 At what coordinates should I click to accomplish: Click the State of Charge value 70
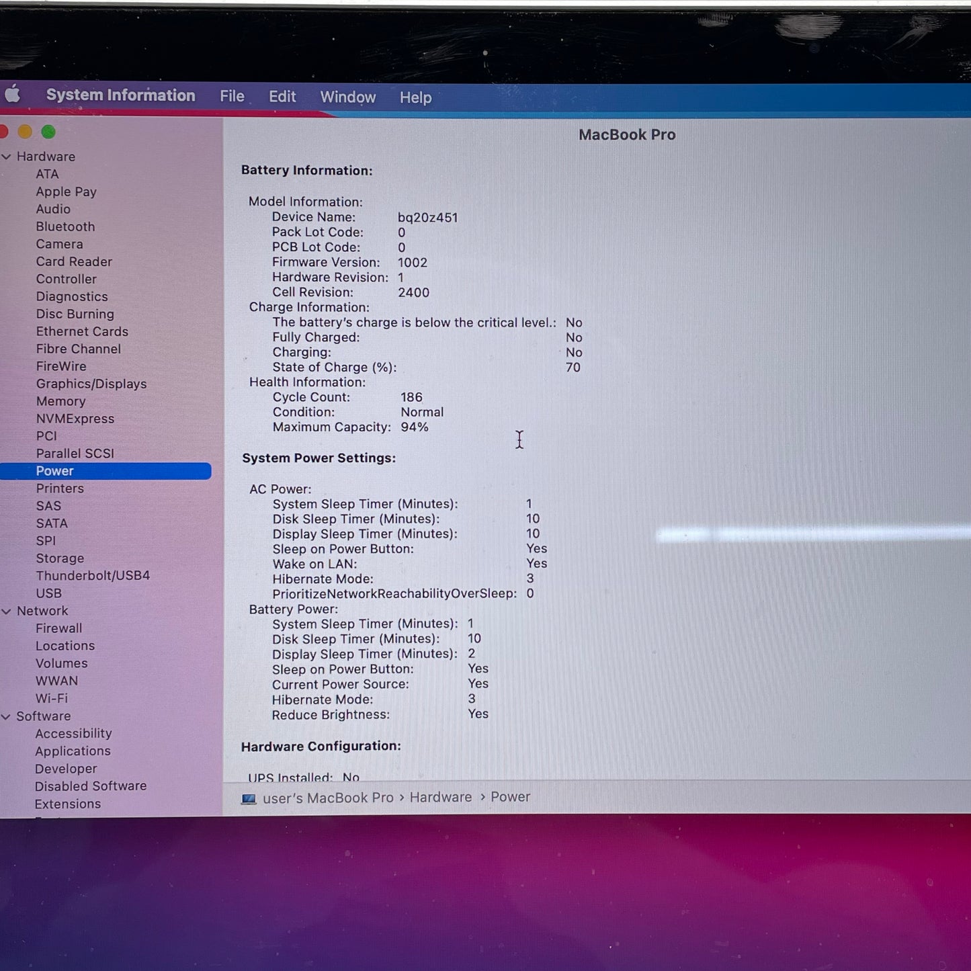click(573, 367)
